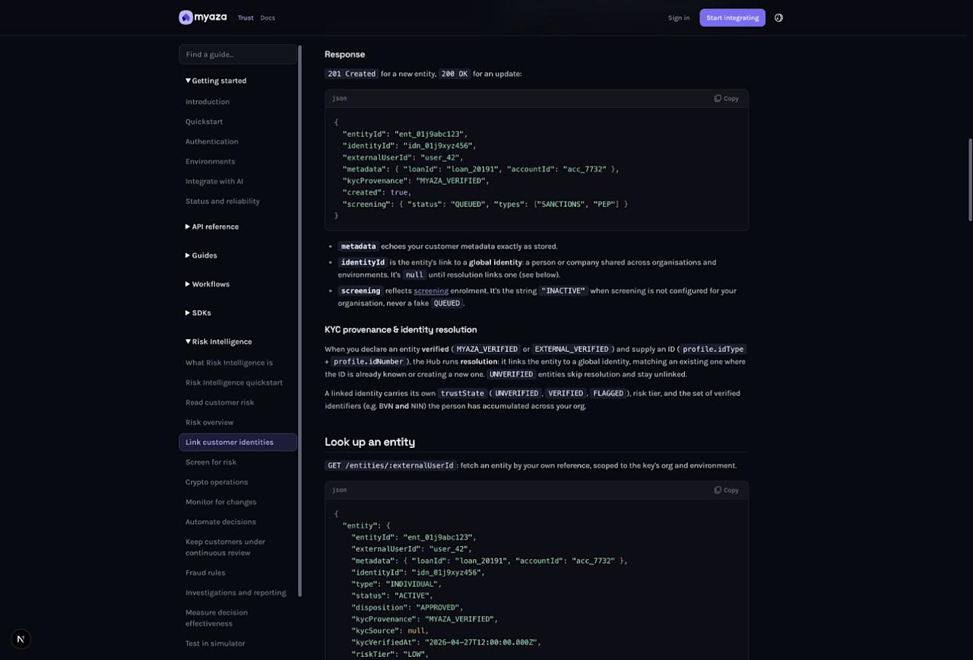This screenshot has height=660, width=973.
Task: Toggle the theme switch icon in header
Action: tap(778, 17)
